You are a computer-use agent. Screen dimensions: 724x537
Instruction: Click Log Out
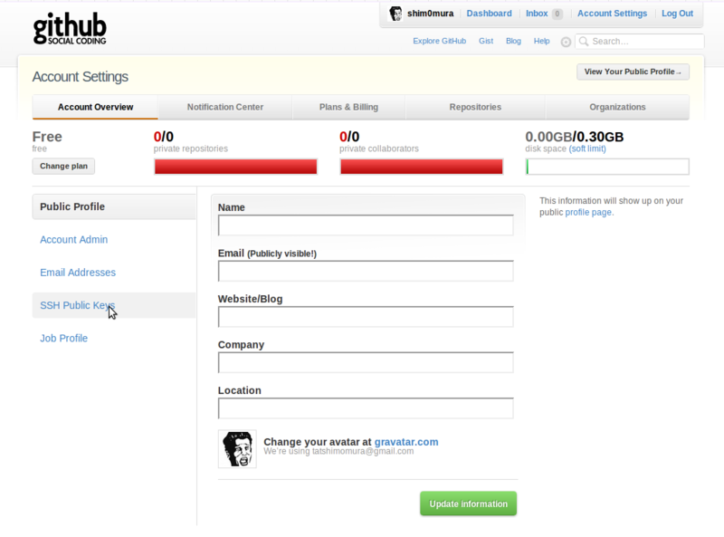click(677, 14)
